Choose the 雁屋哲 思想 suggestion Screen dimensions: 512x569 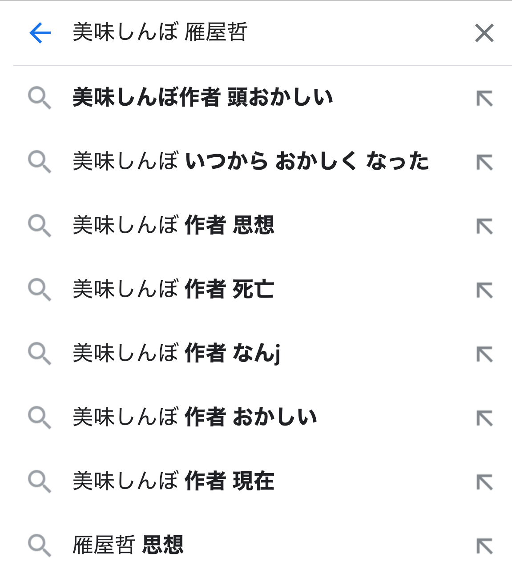tap(128, 545)
